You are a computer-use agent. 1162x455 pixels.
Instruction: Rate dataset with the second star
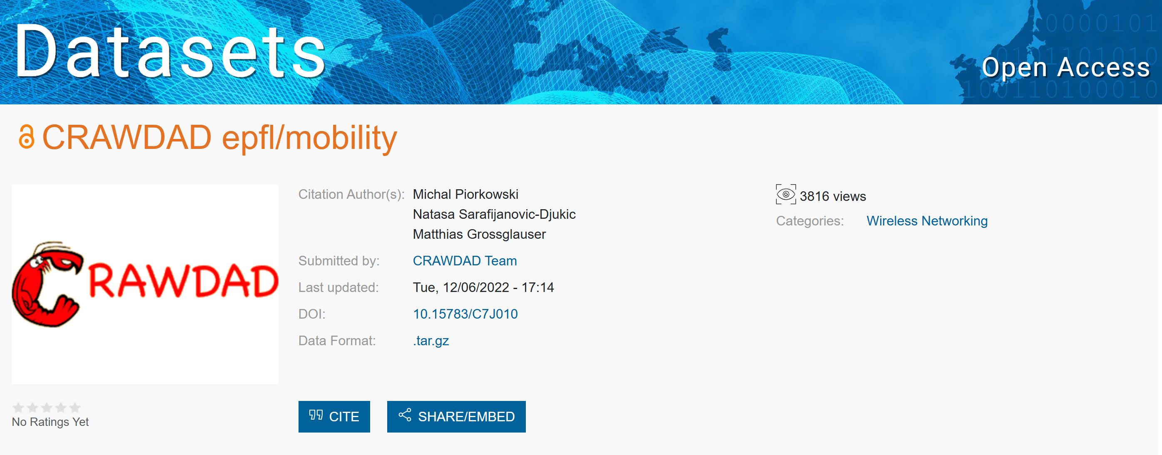point(32,408)
